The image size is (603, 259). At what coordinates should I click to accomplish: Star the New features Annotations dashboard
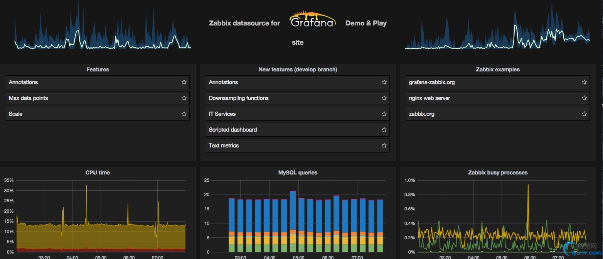(384, 82)
